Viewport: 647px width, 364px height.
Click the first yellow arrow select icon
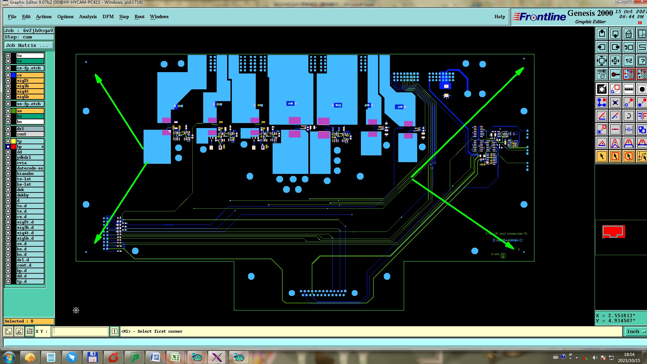(602, 156)
